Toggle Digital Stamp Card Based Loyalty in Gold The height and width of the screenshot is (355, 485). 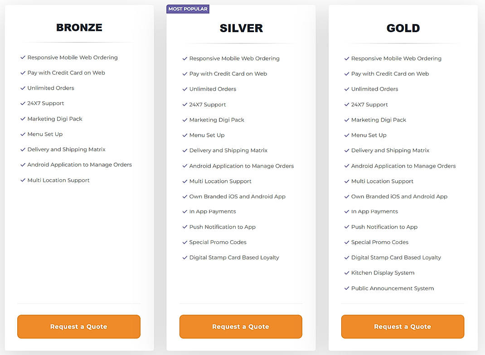pos(396,257)
